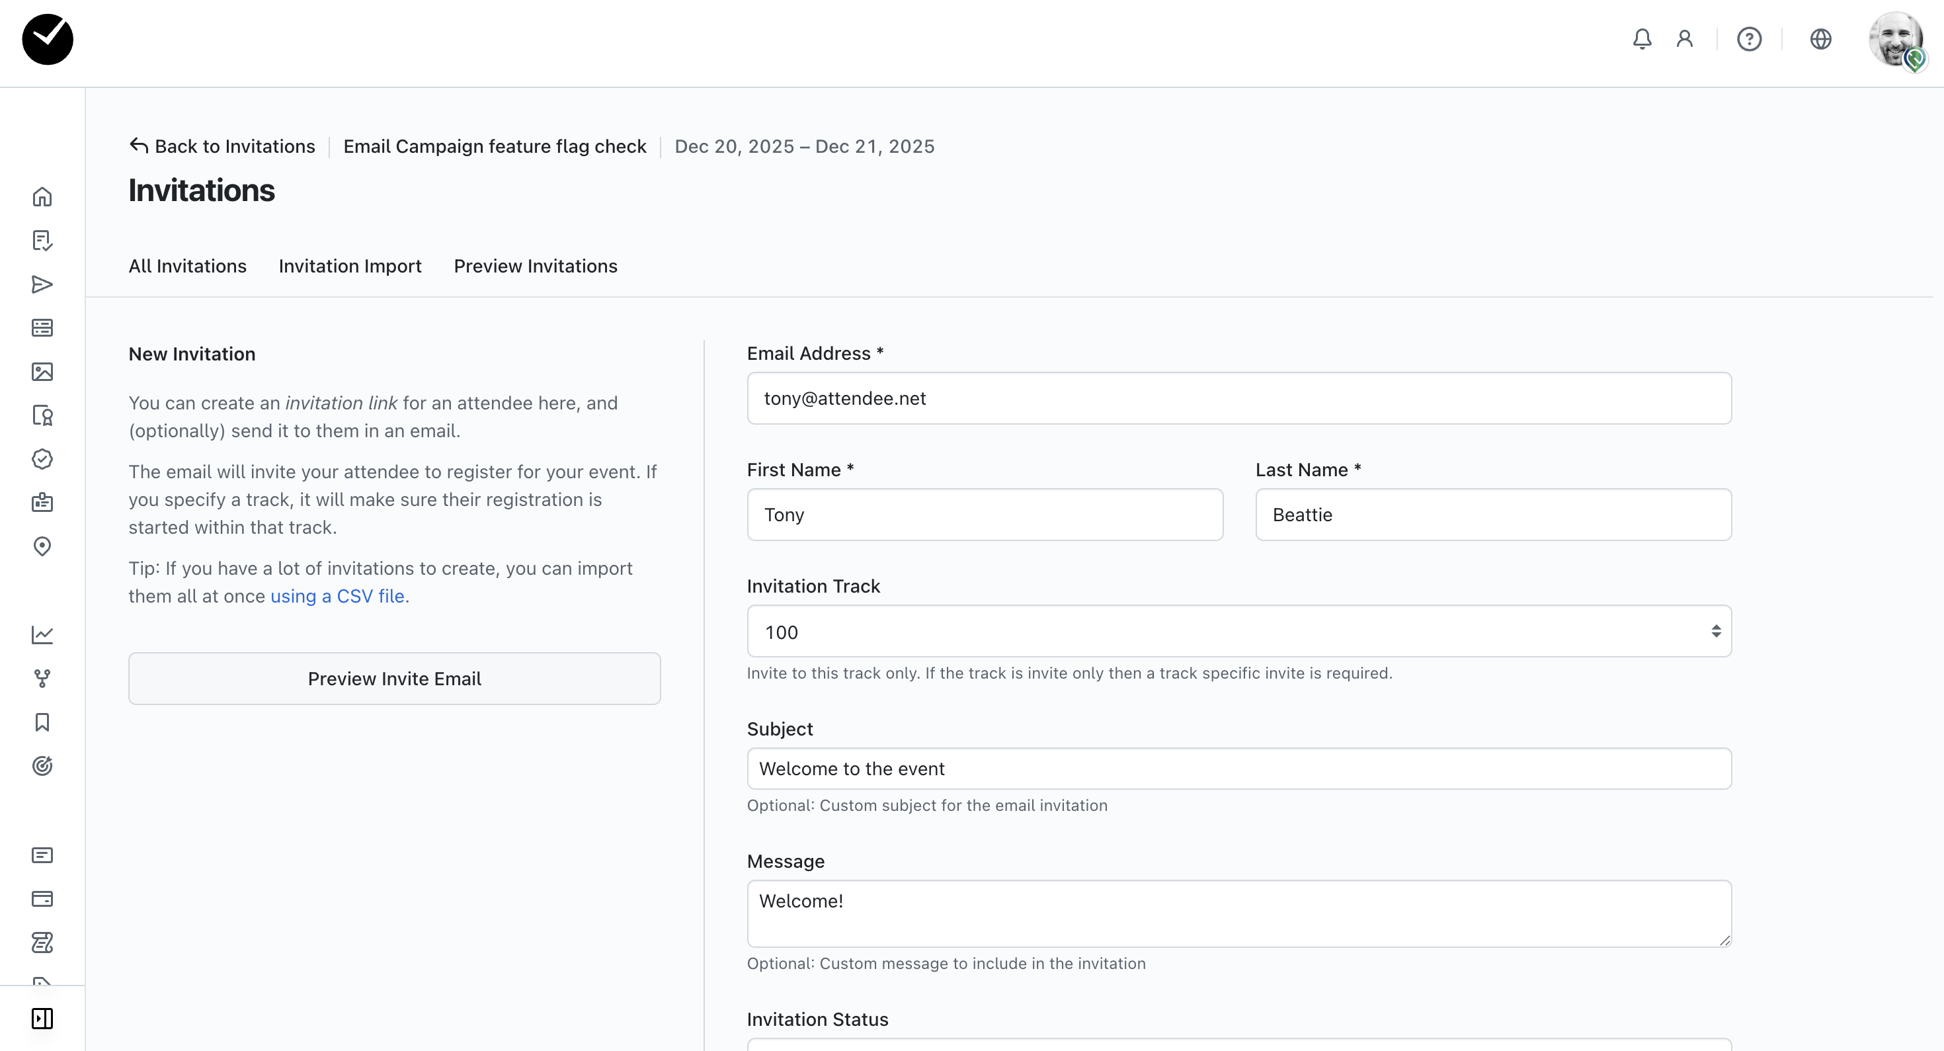Click the Message text area
This screenshot has width=1944, height=1051.
coord(1238,913)
